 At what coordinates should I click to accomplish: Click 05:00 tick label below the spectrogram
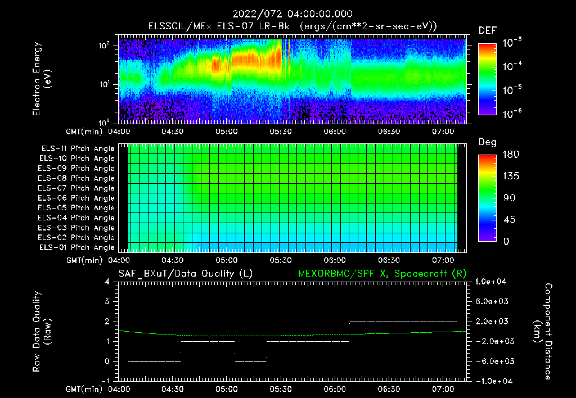(x=227, y=132)
